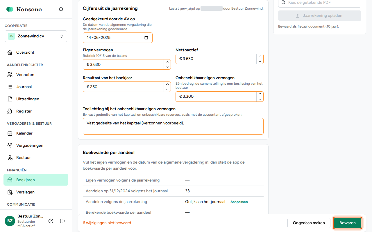The image size is (372, 232).
Task: Click 'Aandelen op 31/12/2024 volgens het journaal'
Action: click(x=127, y=191)
